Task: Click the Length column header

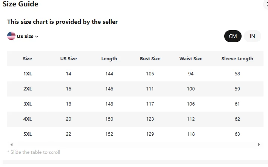Action: tap(109, 59)
